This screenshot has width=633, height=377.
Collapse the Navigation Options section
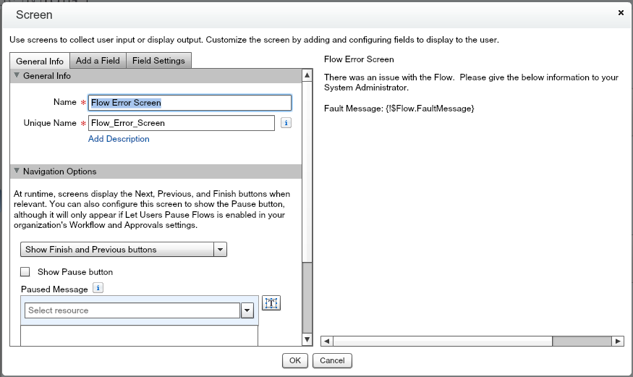(x=17, y=171)
